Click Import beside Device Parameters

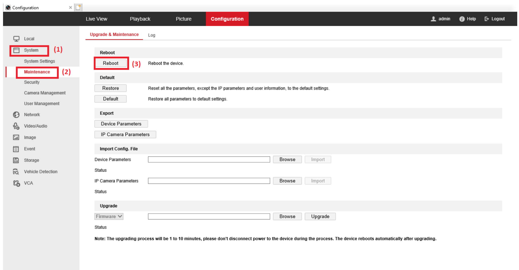pos(318,160)
